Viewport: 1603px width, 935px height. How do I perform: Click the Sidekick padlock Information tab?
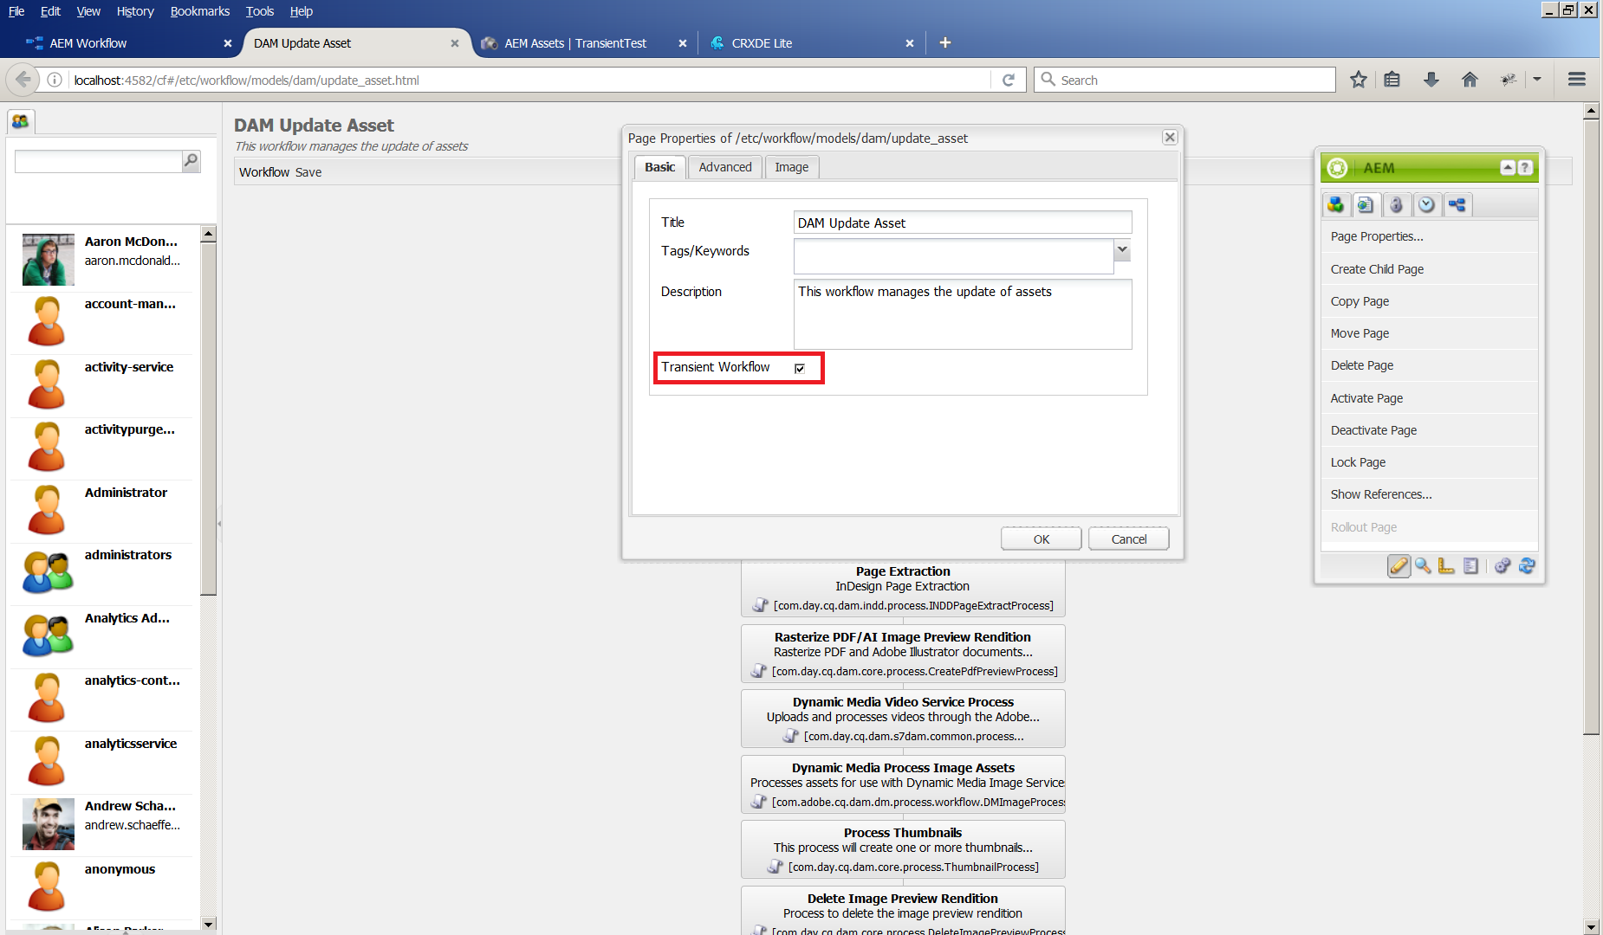(1396, 205)
